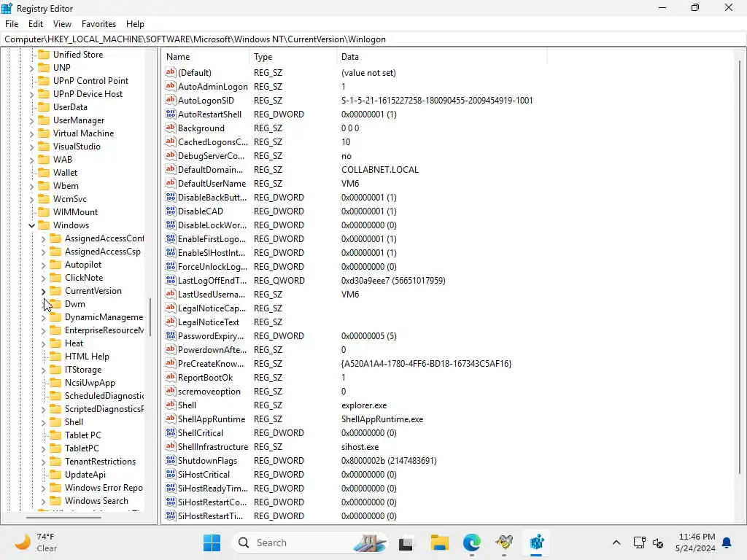Open the Edit menu
Image resolution: width=747 pixels, height=560 pixels.
pos(36,24)
